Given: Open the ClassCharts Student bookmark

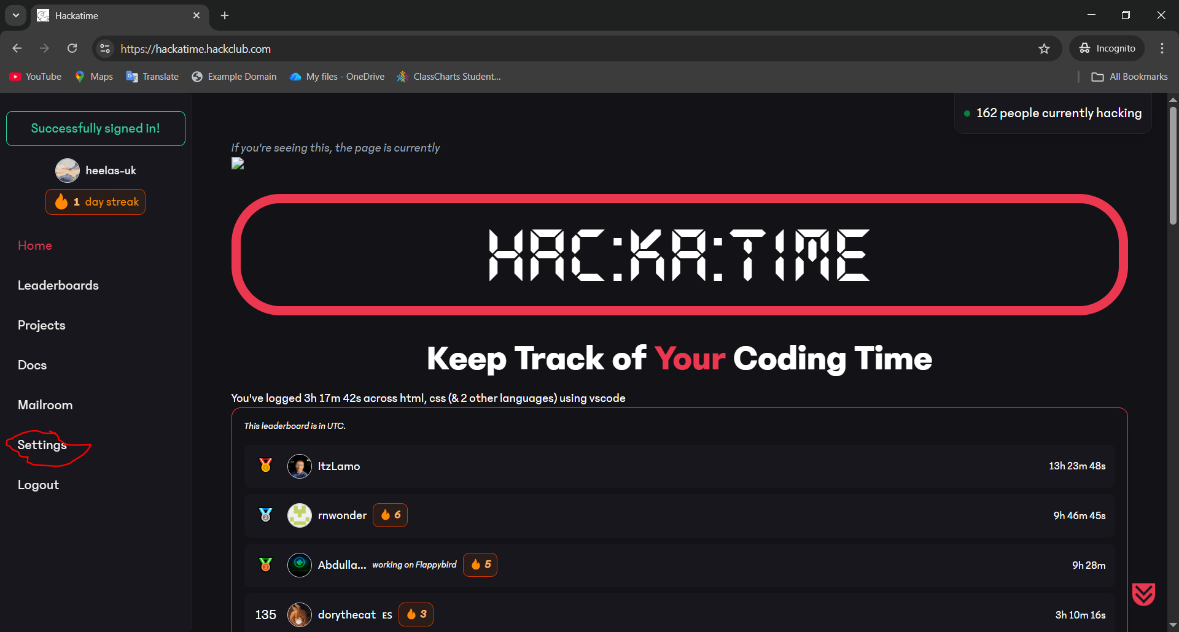Looking at the screenshot, I should click(x=448, y=76).
